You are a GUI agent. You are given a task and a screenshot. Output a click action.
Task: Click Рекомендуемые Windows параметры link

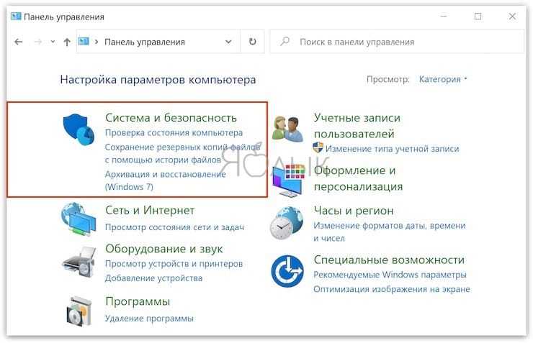(390, 275)
